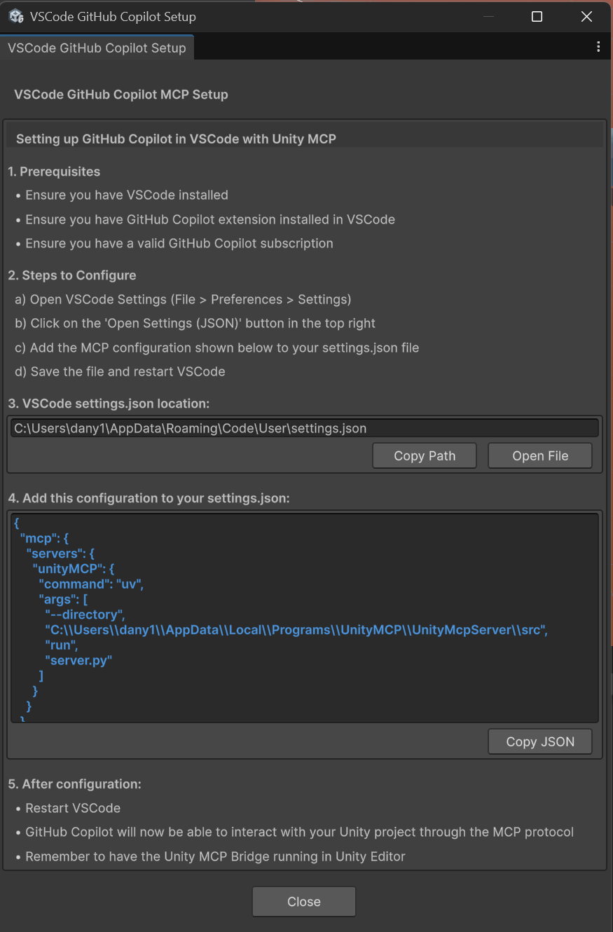The image size is (613, 932).
Task: Open settings.json using the Open File button
Action: click(539, 455)
